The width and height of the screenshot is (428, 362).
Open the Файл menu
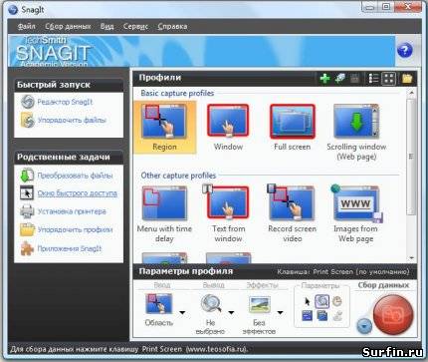click(26, 26)
